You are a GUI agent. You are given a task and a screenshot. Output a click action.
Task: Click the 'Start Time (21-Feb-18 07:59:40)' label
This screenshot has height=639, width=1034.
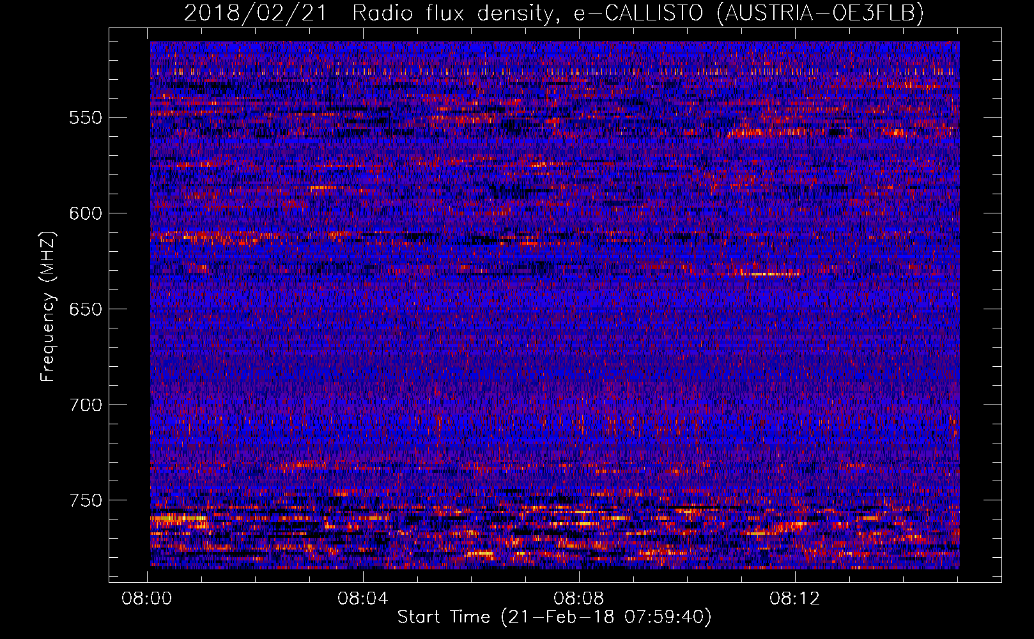(x=554, y=617)
